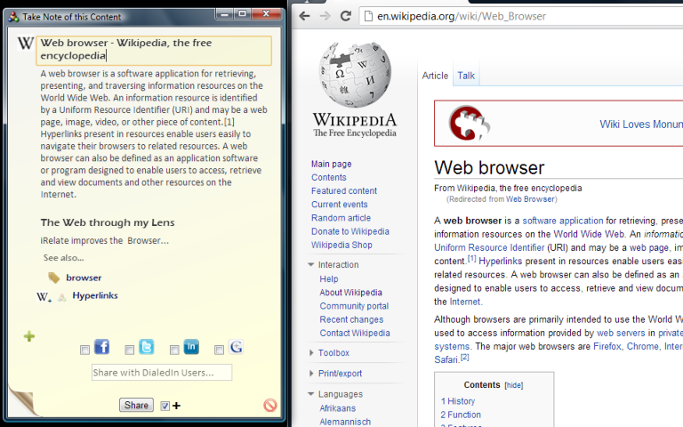
Task: Click the browser Back arrow
Action: coord(304,16)
